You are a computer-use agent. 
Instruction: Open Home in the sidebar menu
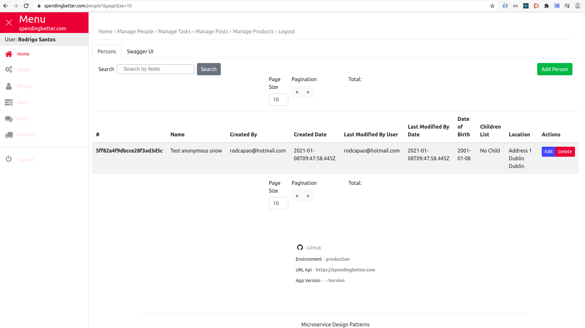[23, 54]
